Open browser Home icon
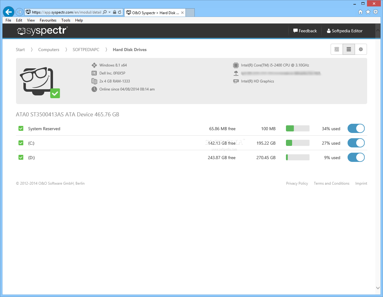Viewport: 383px width, 297px height. (361, 12)
